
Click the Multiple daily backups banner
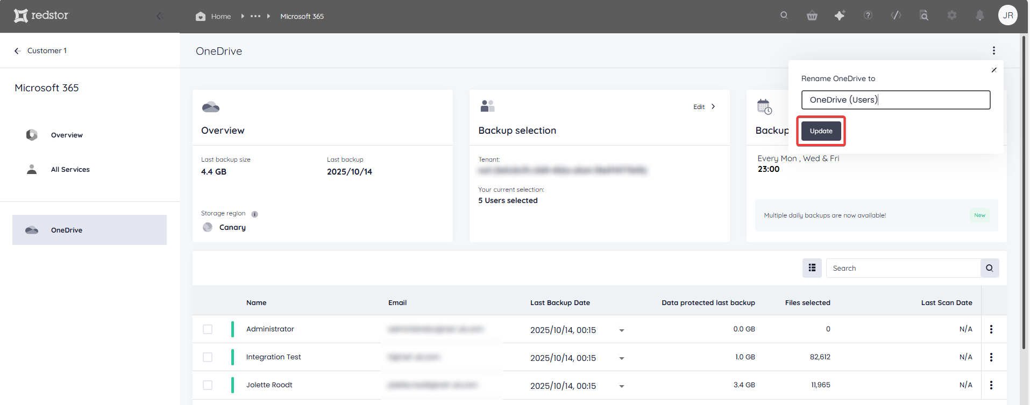877,215
